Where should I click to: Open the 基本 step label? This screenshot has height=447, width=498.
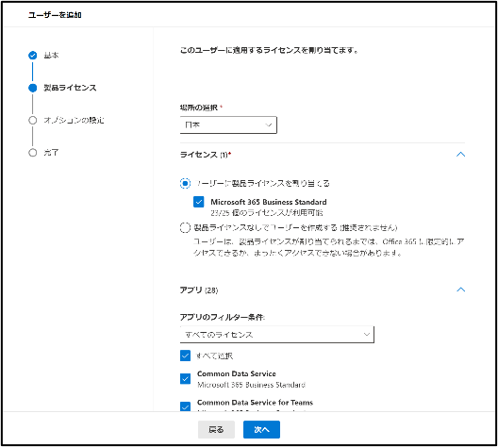coord(51,56)
